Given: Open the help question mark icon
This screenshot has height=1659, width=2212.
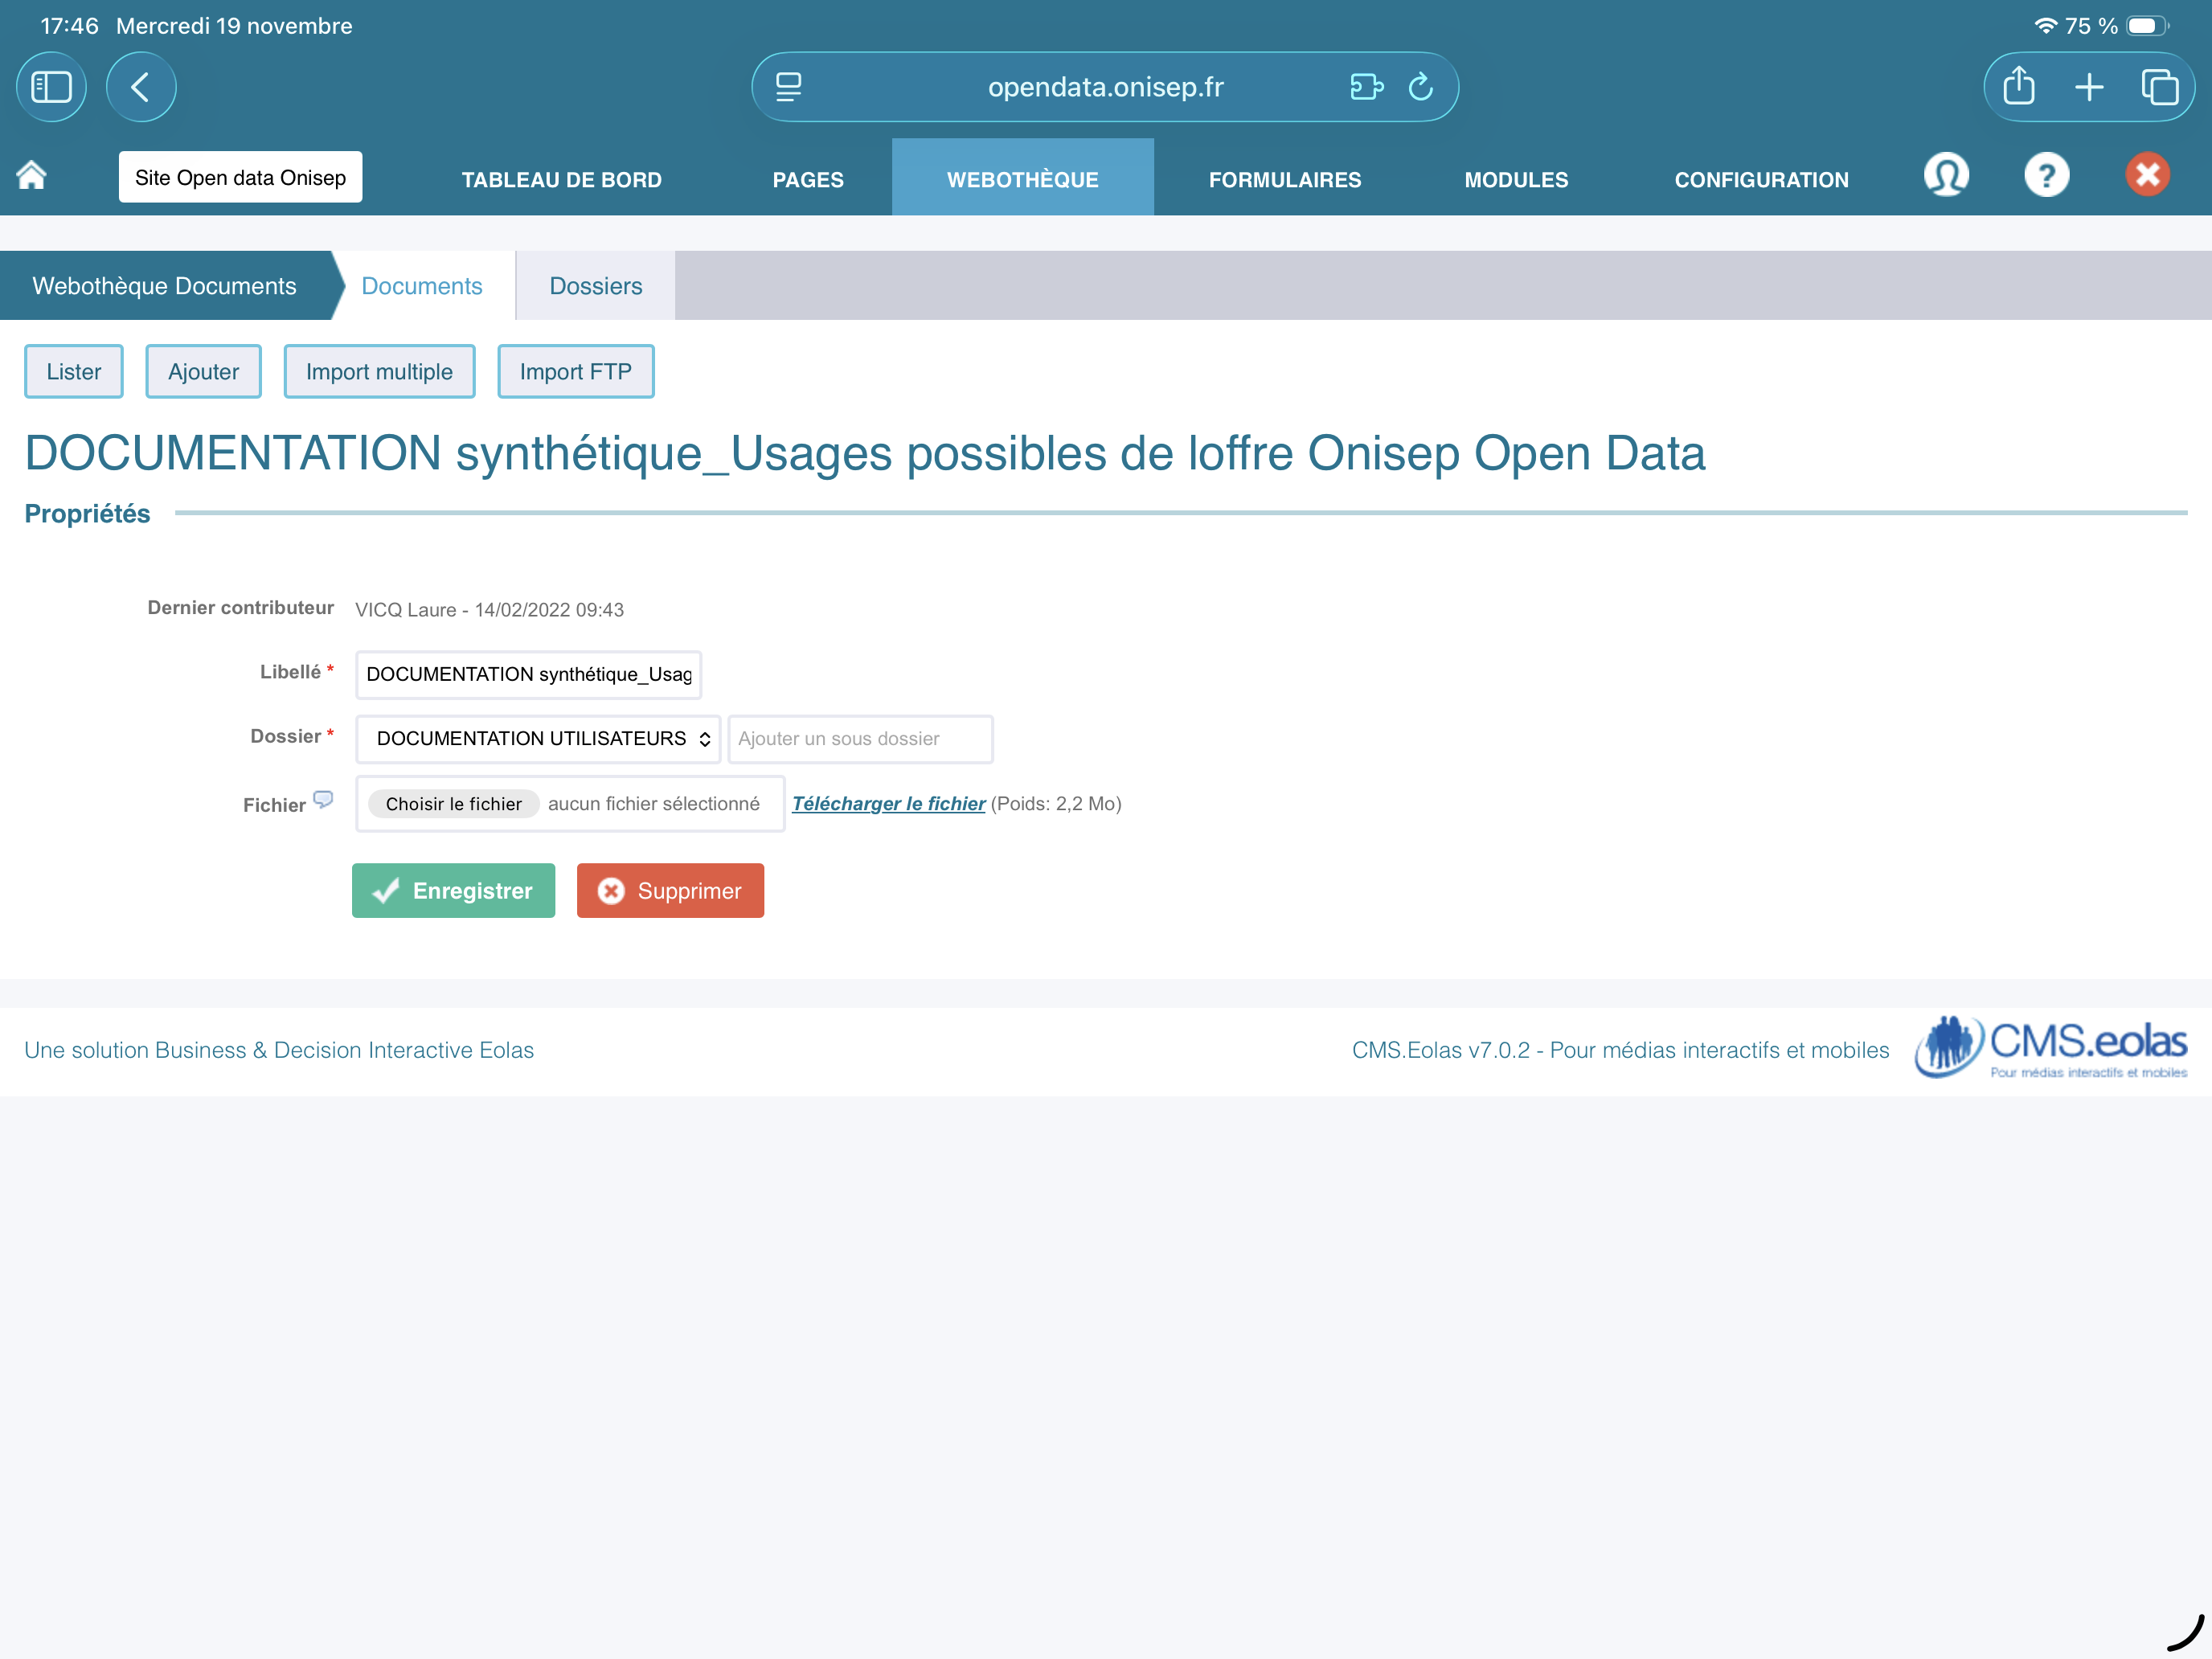Looking at the screenshot, I should click(2046, 176).
